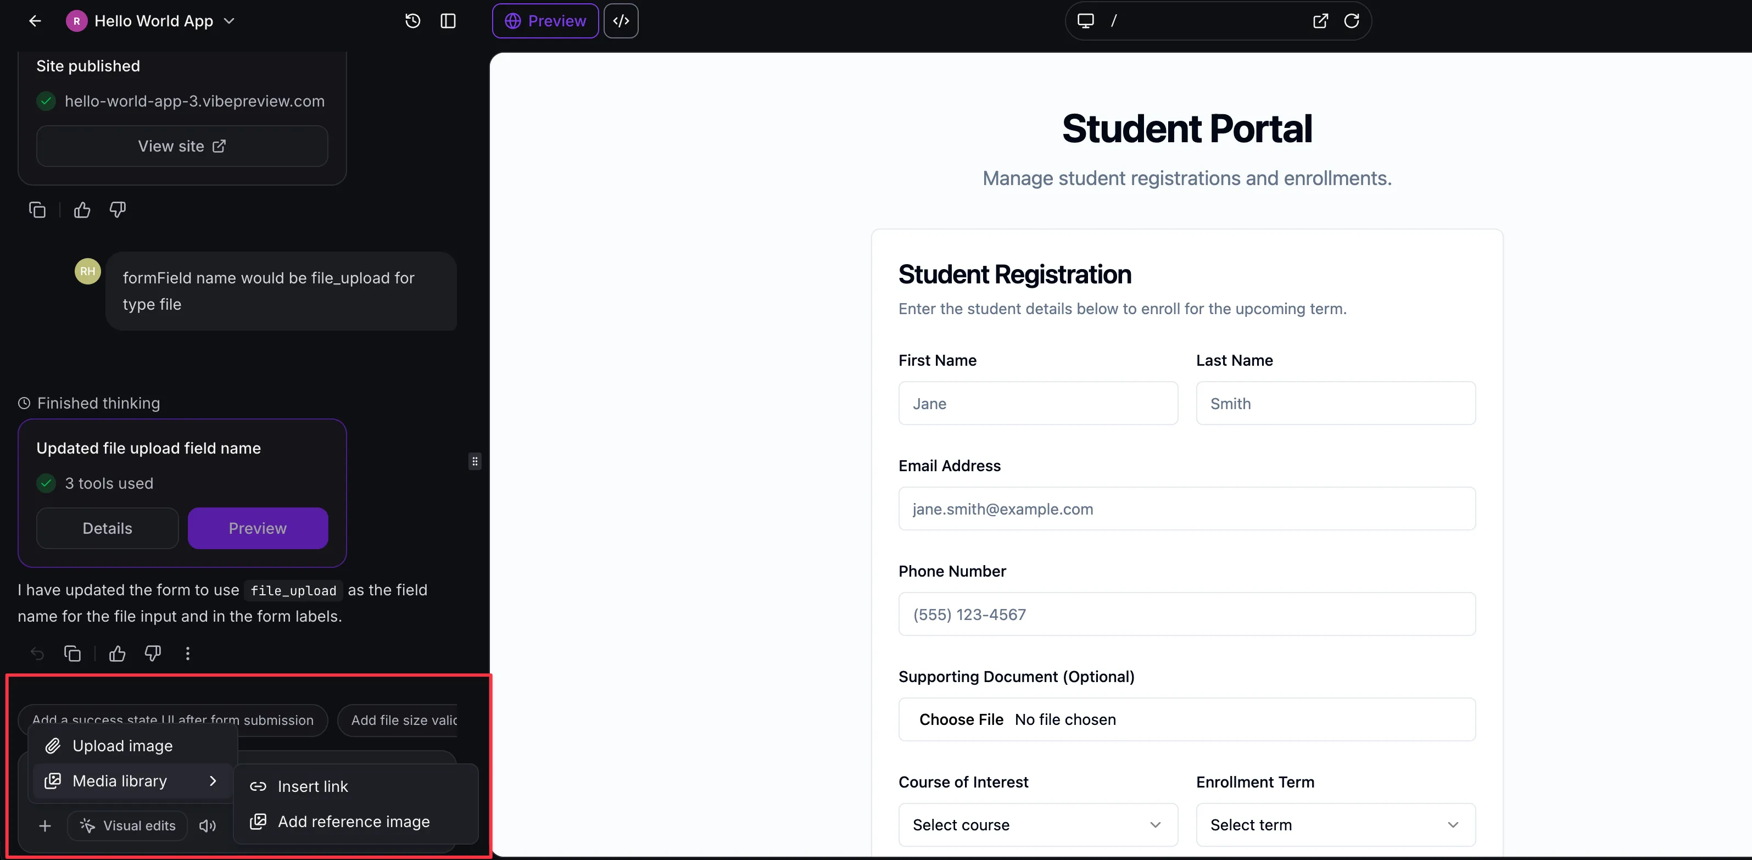Click the View site button
This screenshot has width=1752, height=860.
click(x=182, y=146)
